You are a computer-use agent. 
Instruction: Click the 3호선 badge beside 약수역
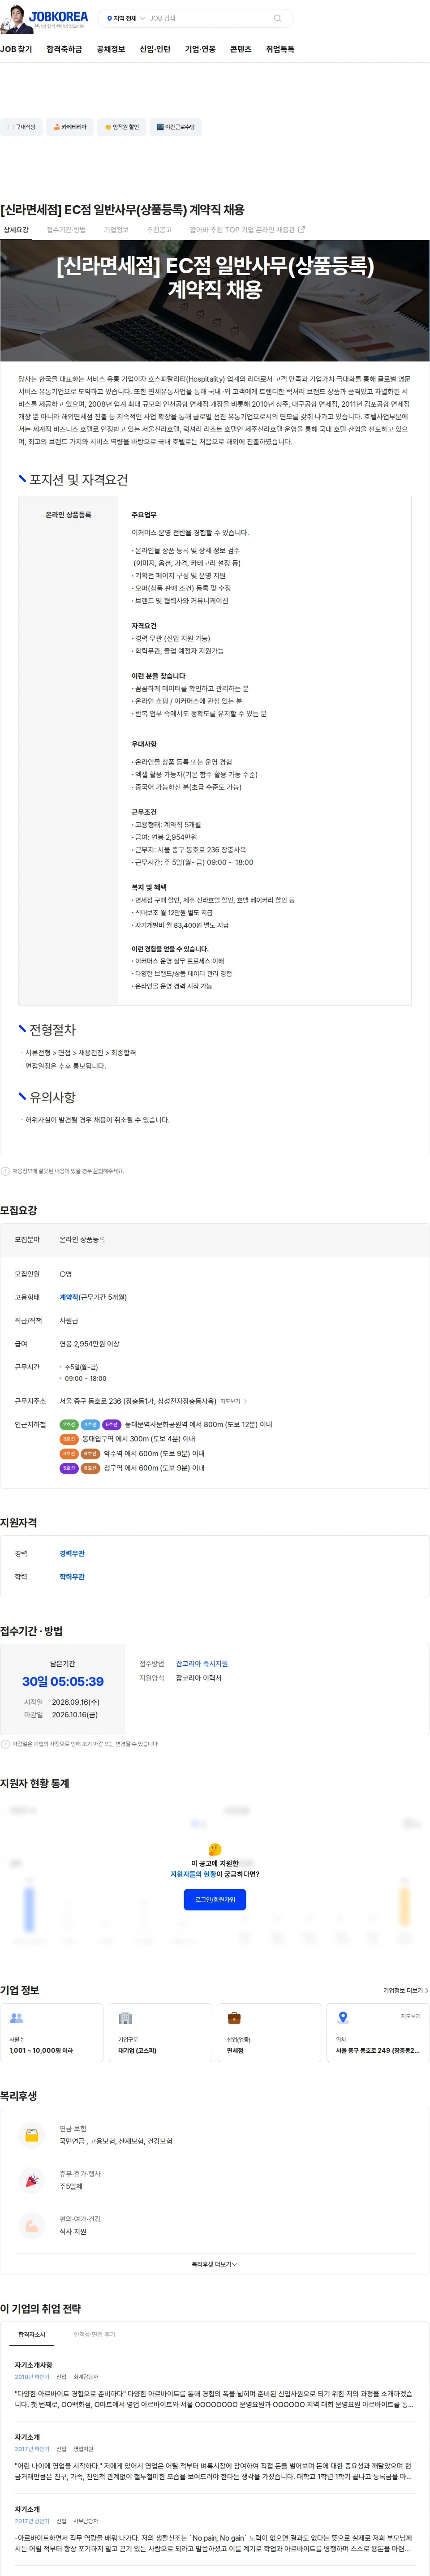click(x=69, y=1453)
